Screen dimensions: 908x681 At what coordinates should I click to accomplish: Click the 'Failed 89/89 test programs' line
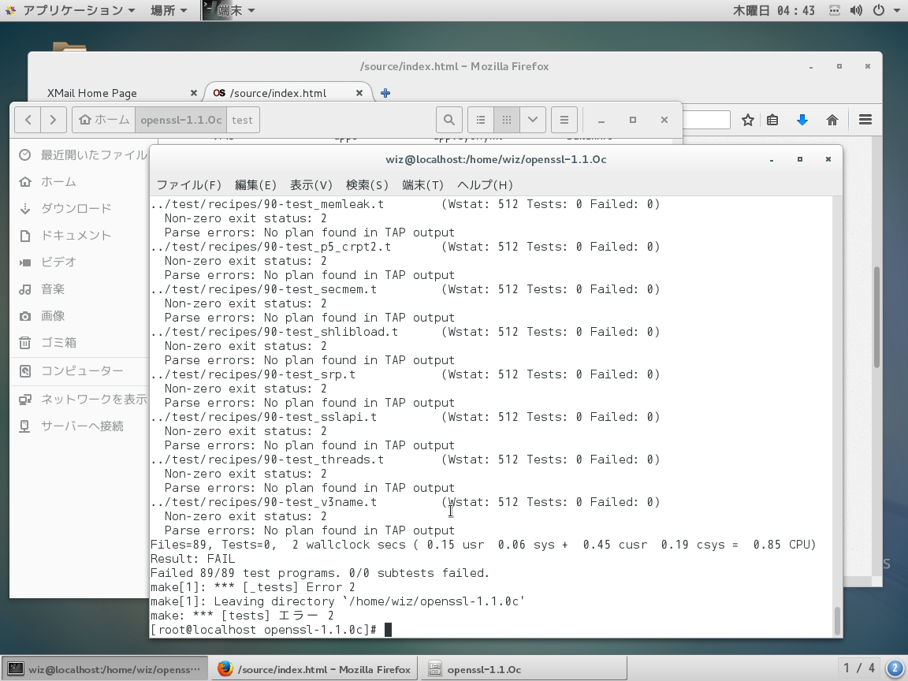[320, 573]
